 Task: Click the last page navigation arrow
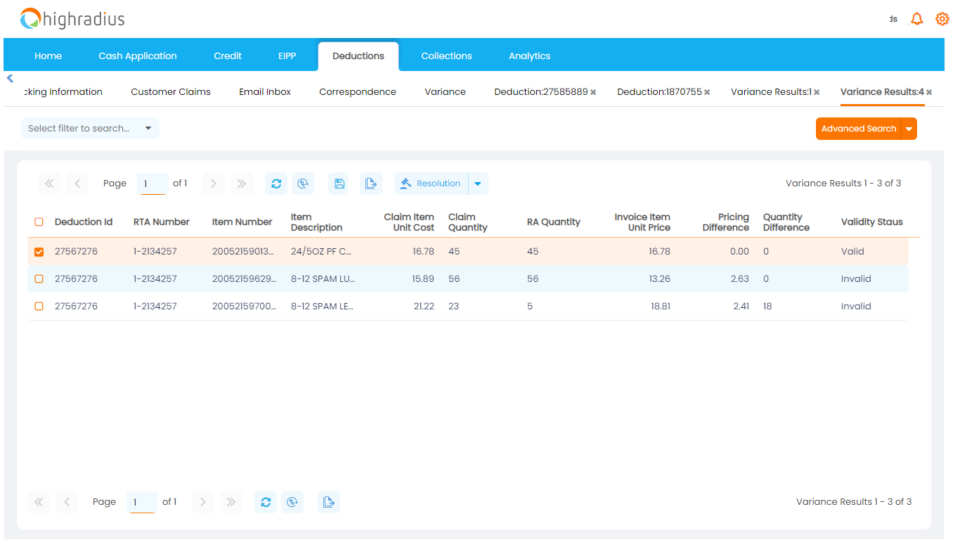tap(241, 183)
